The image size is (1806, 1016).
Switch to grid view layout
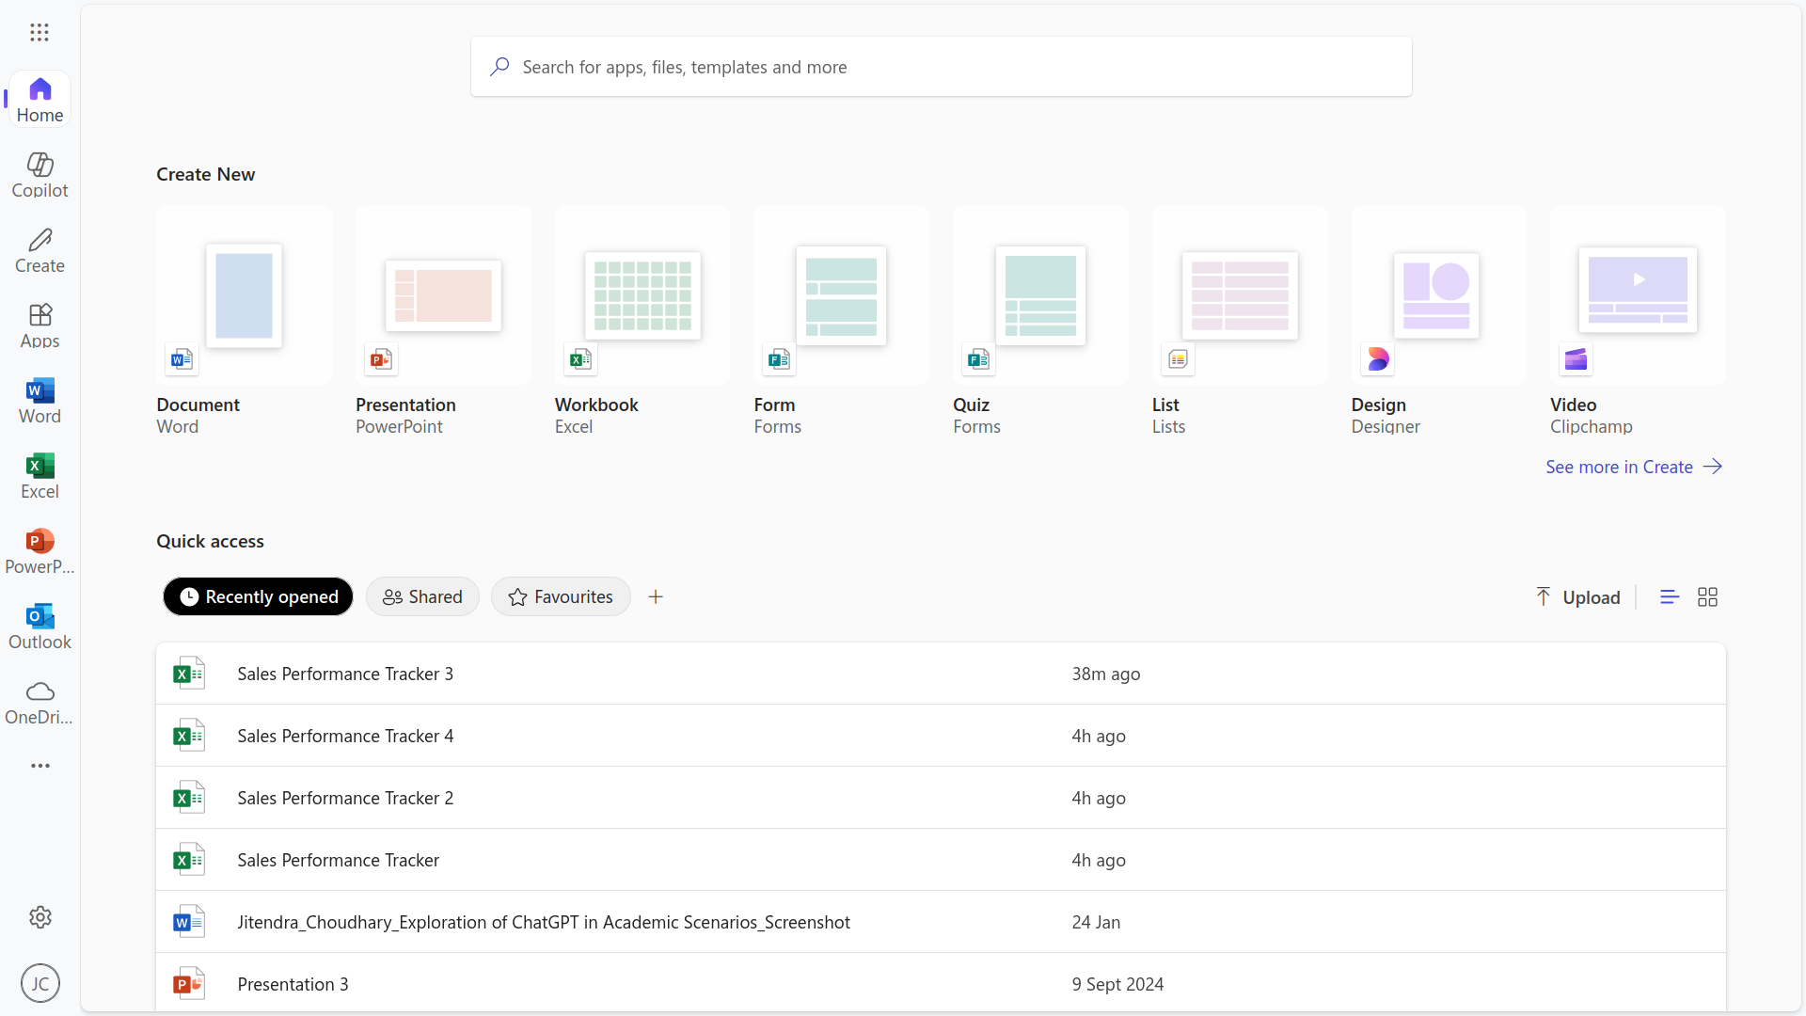[1707, 597]
